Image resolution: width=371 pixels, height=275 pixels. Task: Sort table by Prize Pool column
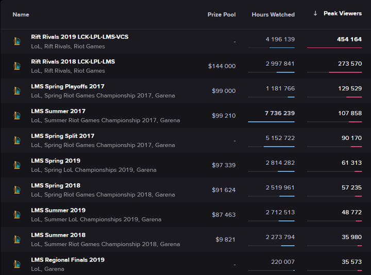222,14
